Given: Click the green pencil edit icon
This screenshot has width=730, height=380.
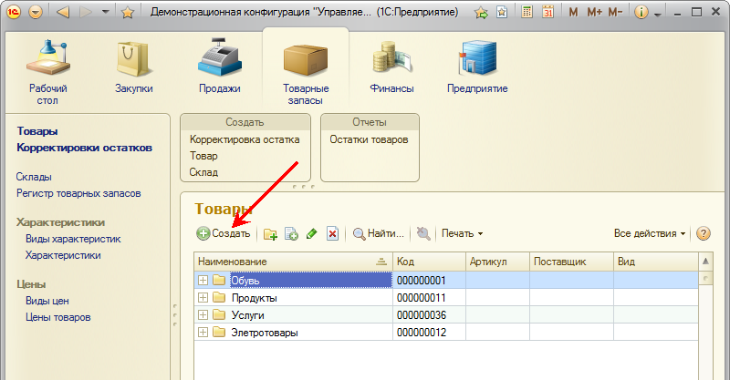Looking at the screenshot, I should [312, 234].
